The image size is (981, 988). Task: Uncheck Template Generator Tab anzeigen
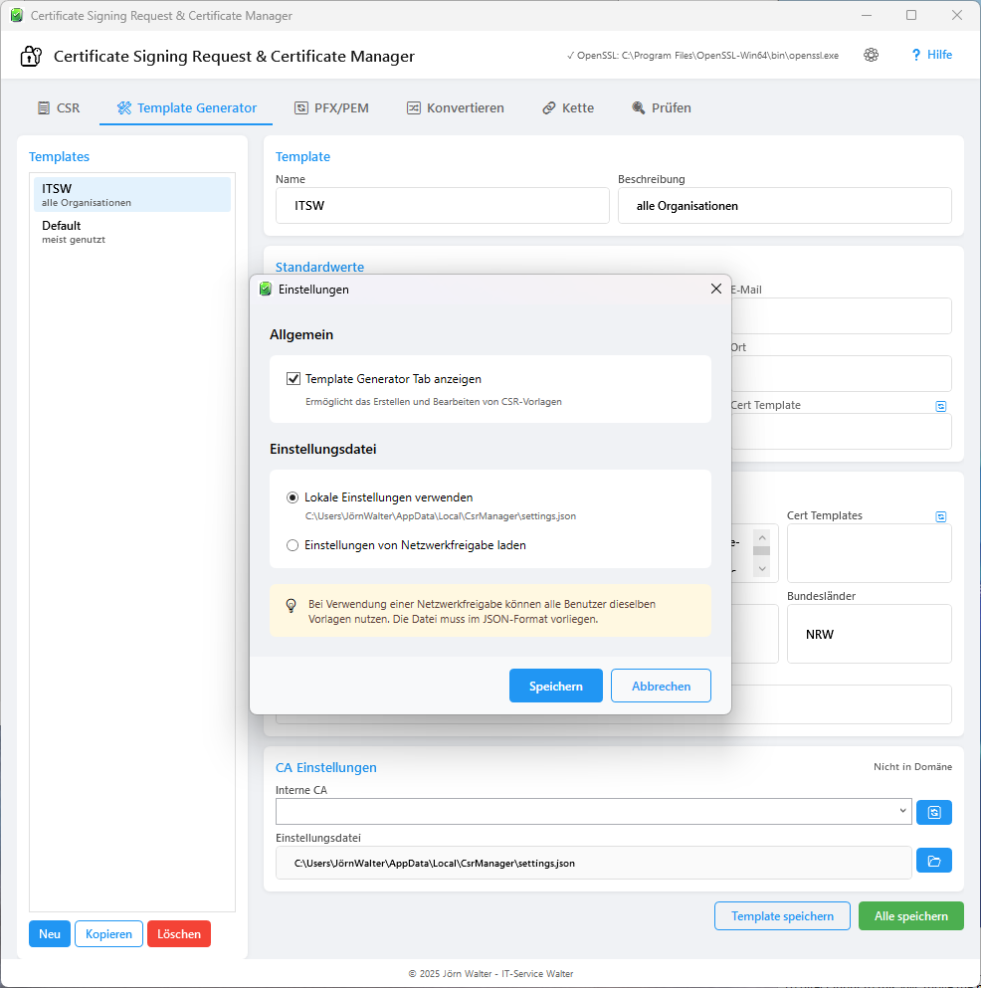click(x=293, y=378)
